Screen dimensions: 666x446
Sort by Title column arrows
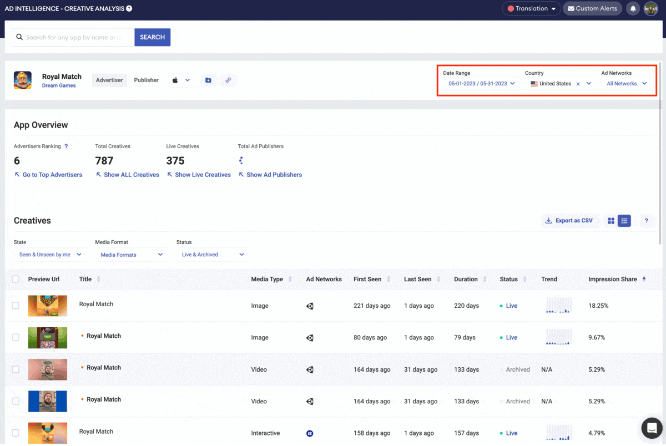point(99,280)
